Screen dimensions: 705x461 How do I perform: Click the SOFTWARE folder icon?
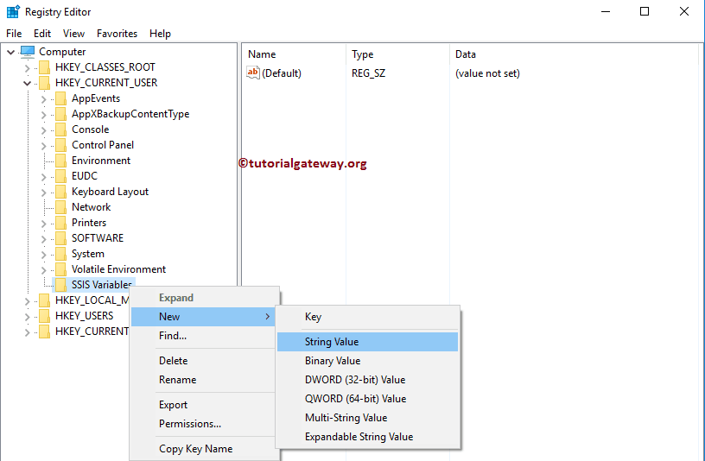pyautogui.click(x=60, y=238)
